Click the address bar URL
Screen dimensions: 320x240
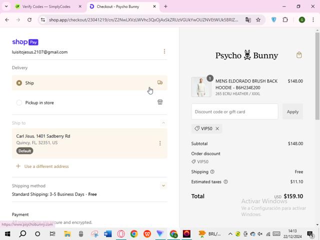pyautogui.click(x=143, y=20)
